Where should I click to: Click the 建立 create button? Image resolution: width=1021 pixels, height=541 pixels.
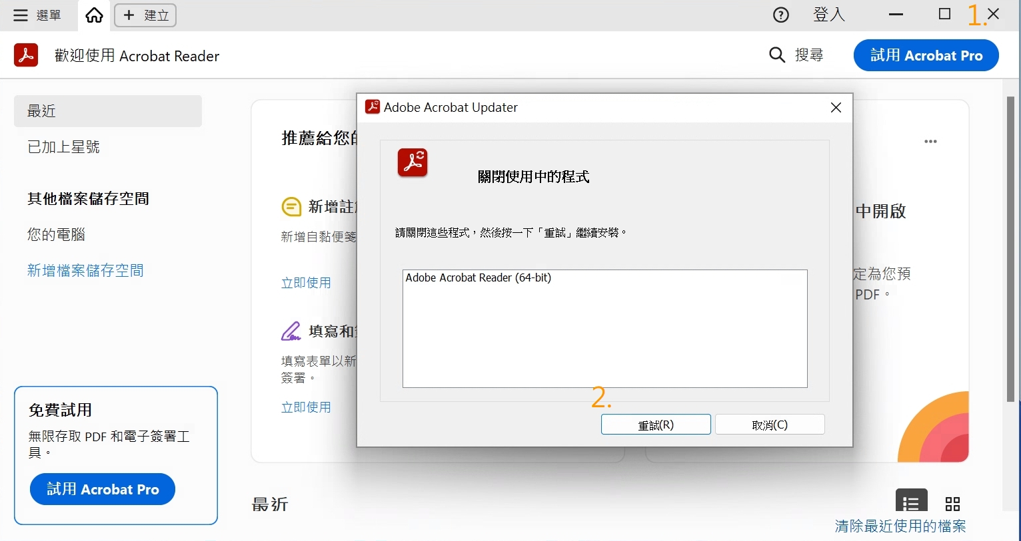(x=145, y=15)
